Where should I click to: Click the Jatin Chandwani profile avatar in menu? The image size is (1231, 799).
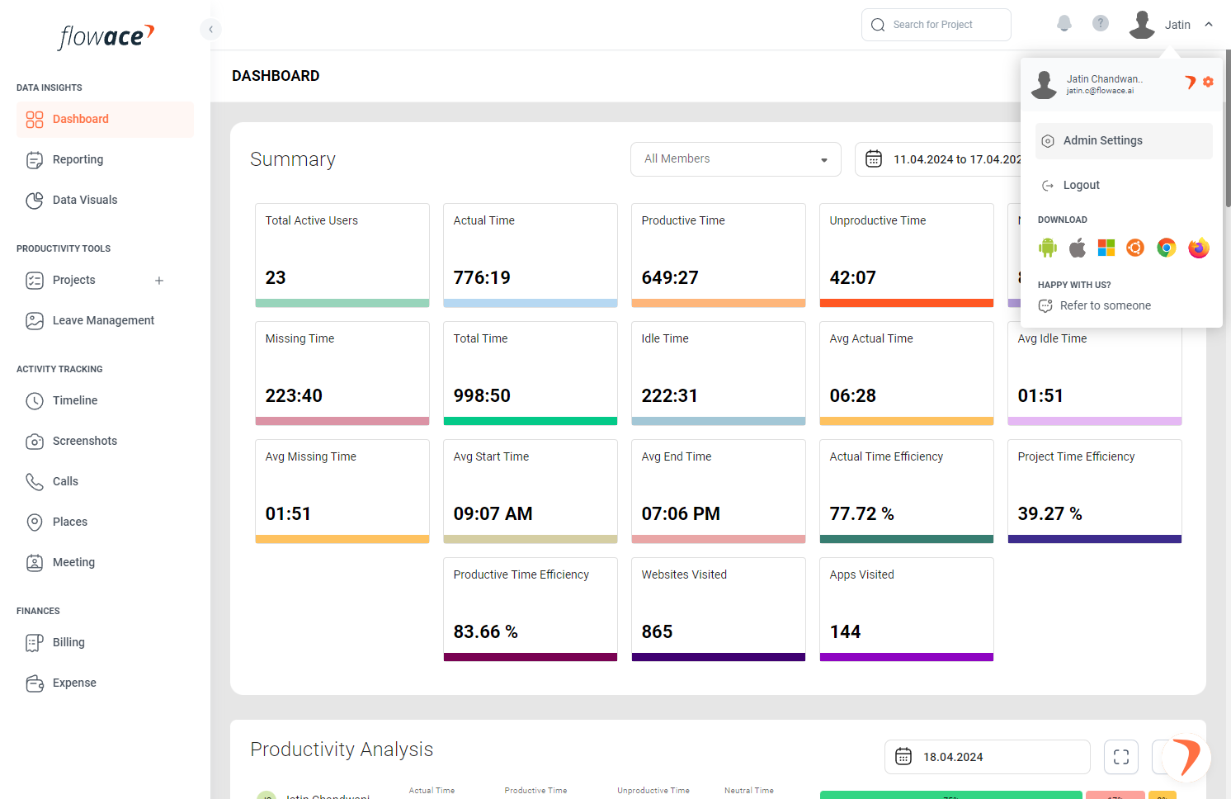click(1045, 84)
